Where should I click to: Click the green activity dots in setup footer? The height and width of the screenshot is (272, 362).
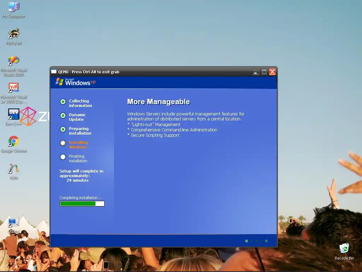[x=256, y=241]
